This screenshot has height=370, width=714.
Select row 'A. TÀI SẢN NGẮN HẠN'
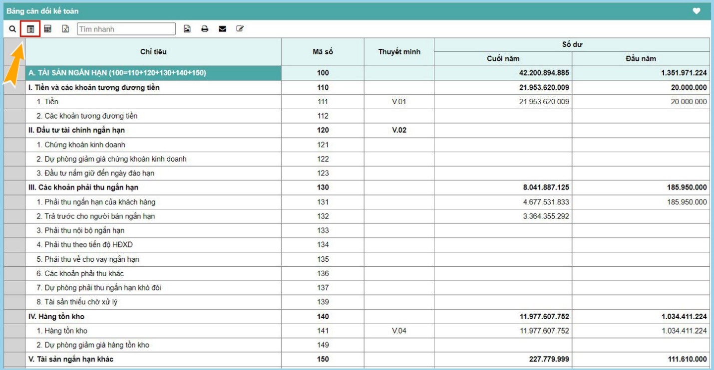(x=117, y=73)
